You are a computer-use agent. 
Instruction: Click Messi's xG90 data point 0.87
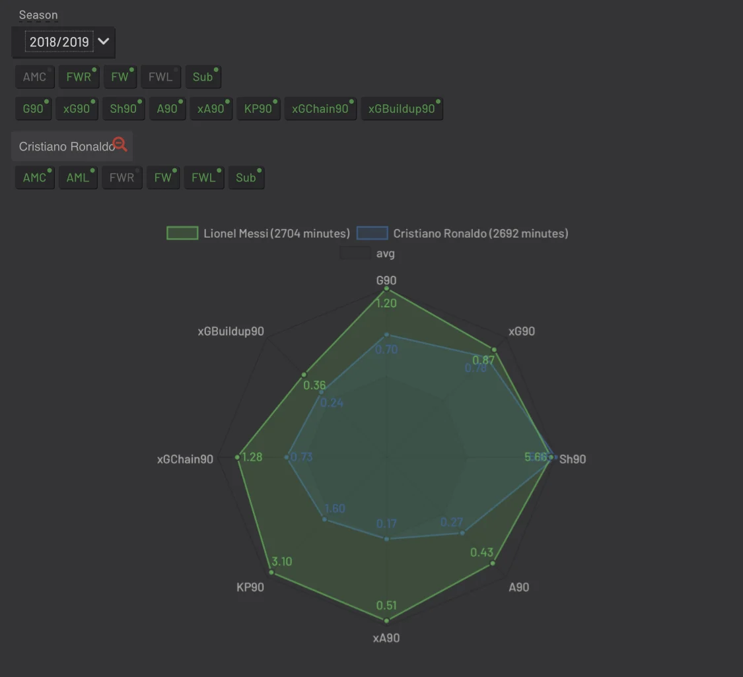[x=494, y=350]
